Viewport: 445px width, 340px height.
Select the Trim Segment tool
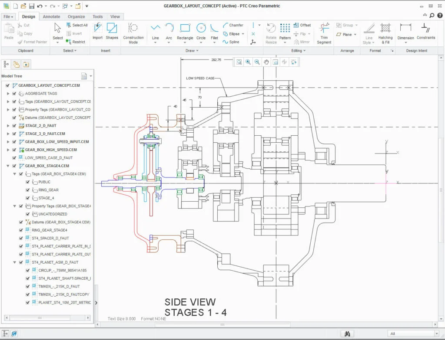pyautogui.click(x=324, y=34)
